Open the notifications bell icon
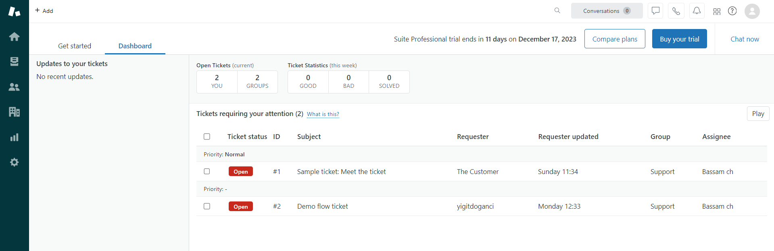 (697, 11)
